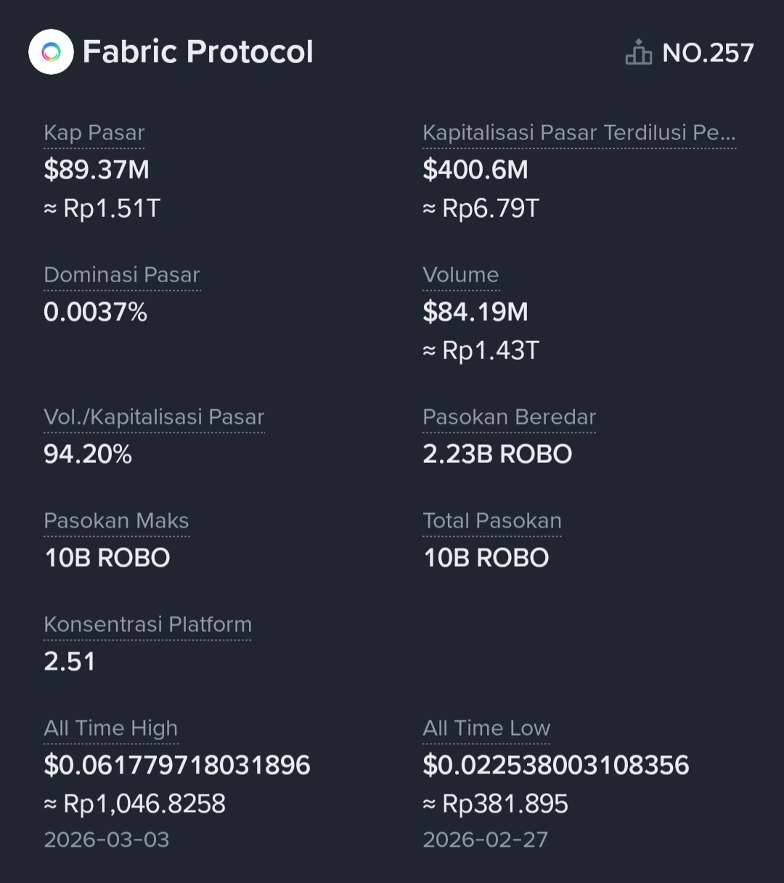Image resolution: width=784 pixels, height=883 pixels.
Task: Tap the 2026-03-03 all time high date
Action: tap(106, 839)
